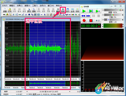
Task: Click the fade ramp triangle effect icon
Action: click(x=23, y=15)
